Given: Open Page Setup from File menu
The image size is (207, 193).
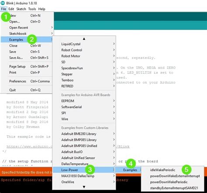Looking at the screenshot, I should click(x=27, y=66).
